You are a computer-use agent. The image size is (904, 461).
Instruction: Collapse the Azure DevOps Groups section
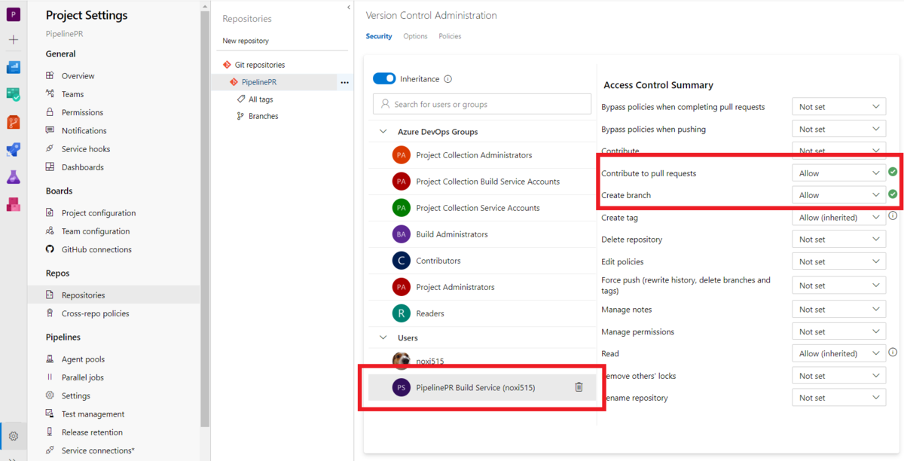click(383, 132)
